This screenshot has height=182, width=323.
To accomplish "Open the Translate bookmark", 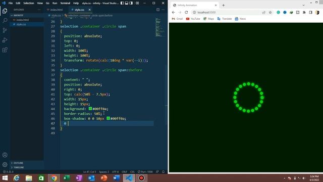I will [225, 19].
